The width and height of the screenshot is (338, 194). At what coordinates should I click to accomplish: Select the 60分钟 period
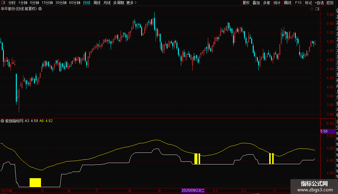point(75,3)
